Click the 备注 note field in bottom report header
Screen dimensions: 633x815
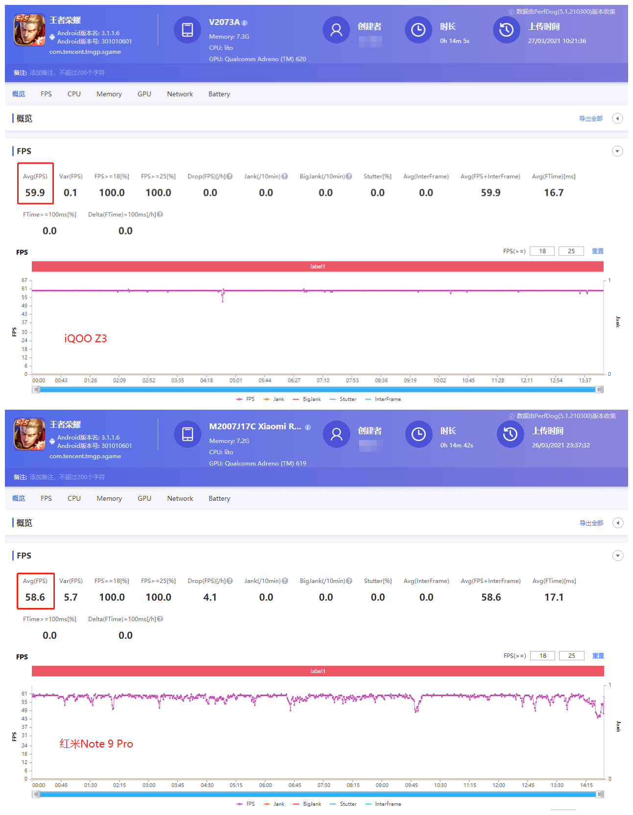click(67, 477)
